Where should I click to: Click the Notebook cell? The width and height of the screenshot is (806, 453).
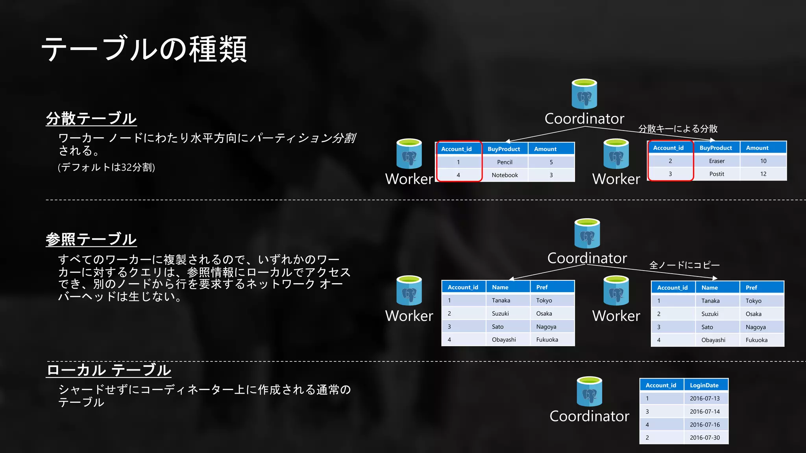click(x=505, y=175)
